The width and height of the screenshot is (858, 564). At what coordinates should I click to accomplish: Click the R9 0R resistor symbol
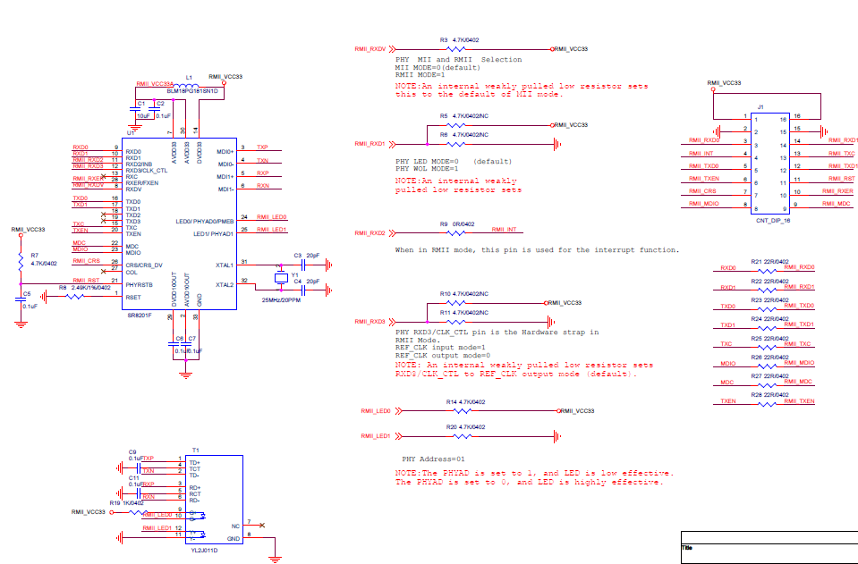pyautogui.click(x=456, y=233)
